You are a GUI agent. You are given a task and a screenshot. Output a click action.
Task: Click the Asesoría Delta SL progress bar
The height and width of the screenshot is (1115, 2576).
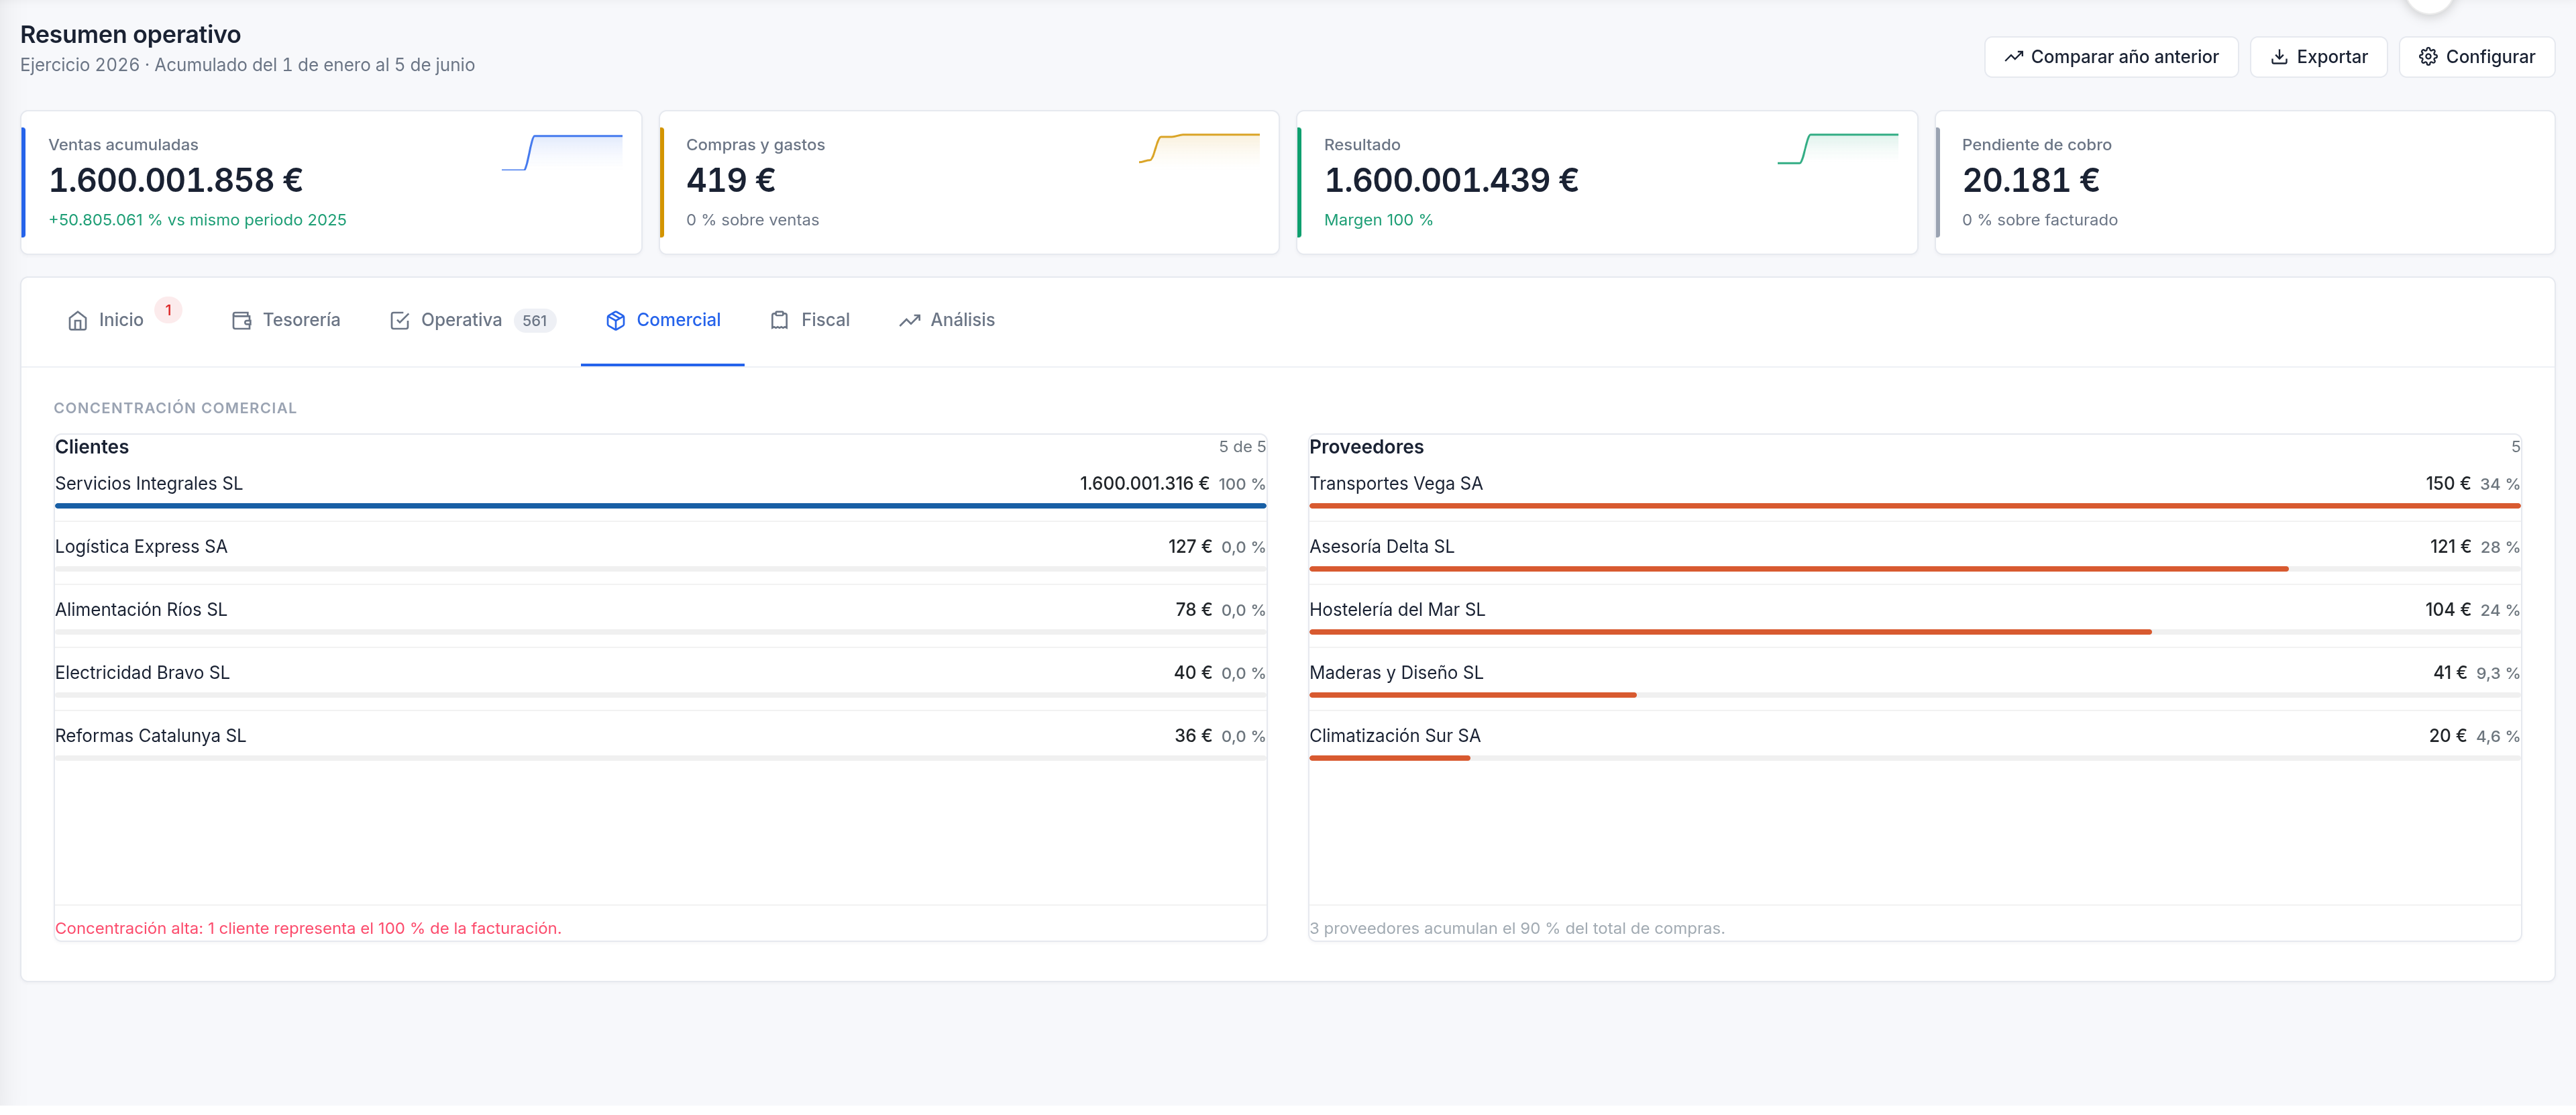coord(1914,570)
